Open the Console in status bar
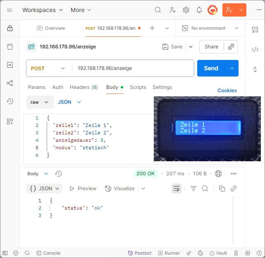 click(x=48, y=253)
